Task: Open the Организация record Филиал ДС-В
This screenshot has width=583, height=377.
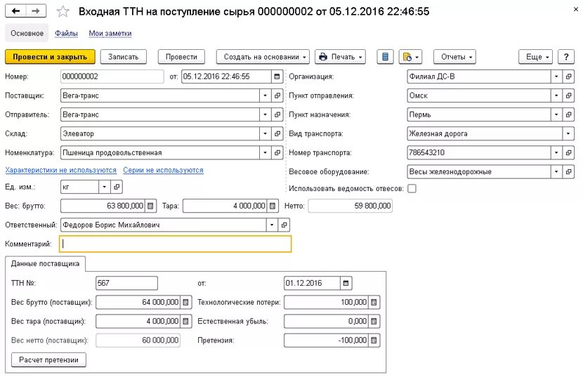Action: coord(568,77)
